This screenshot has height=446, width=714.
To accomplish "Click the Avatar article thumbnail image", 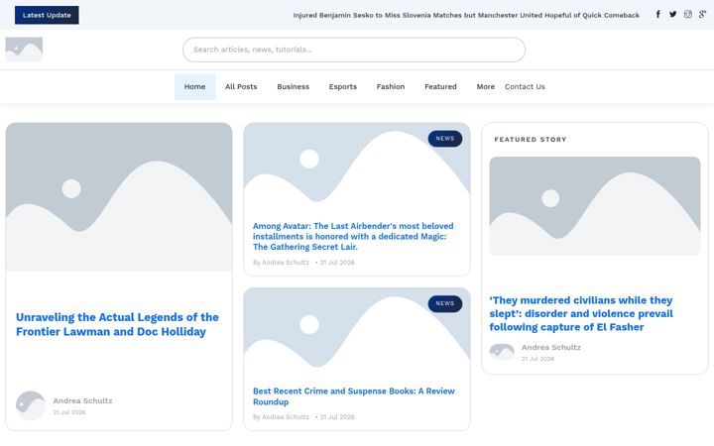I will coord(357,167).
